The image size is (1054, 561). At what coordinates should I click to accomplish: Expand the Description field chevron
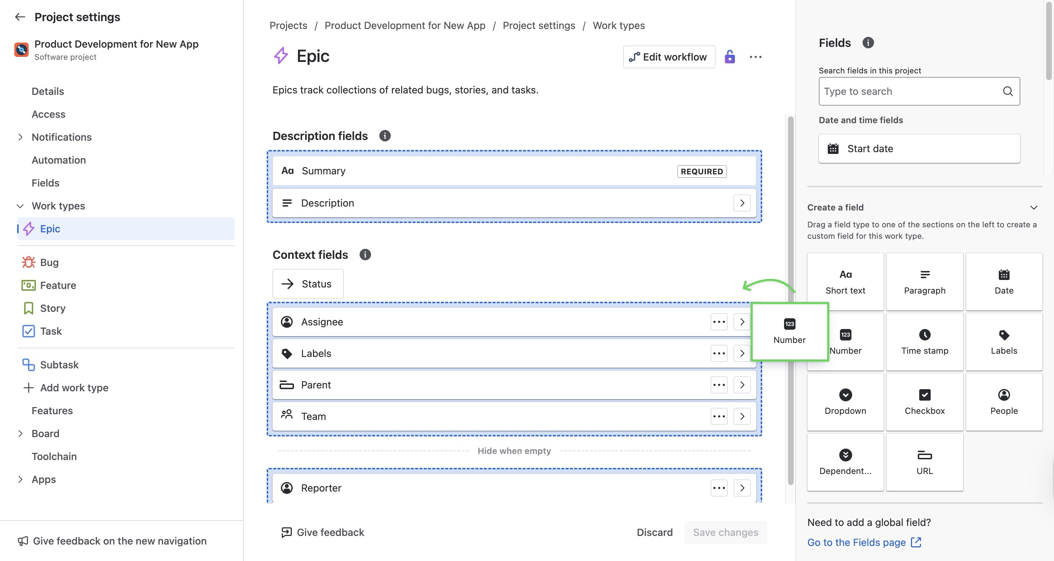click(742, 203)
